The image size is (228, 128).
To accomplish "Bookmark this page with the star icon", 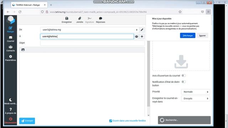I will [180, 12].
